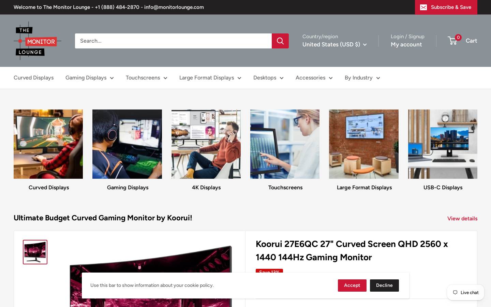Click the Cart text link
Image resolution: width=491 pixels, height=307 pixels.
click(471, 41)
